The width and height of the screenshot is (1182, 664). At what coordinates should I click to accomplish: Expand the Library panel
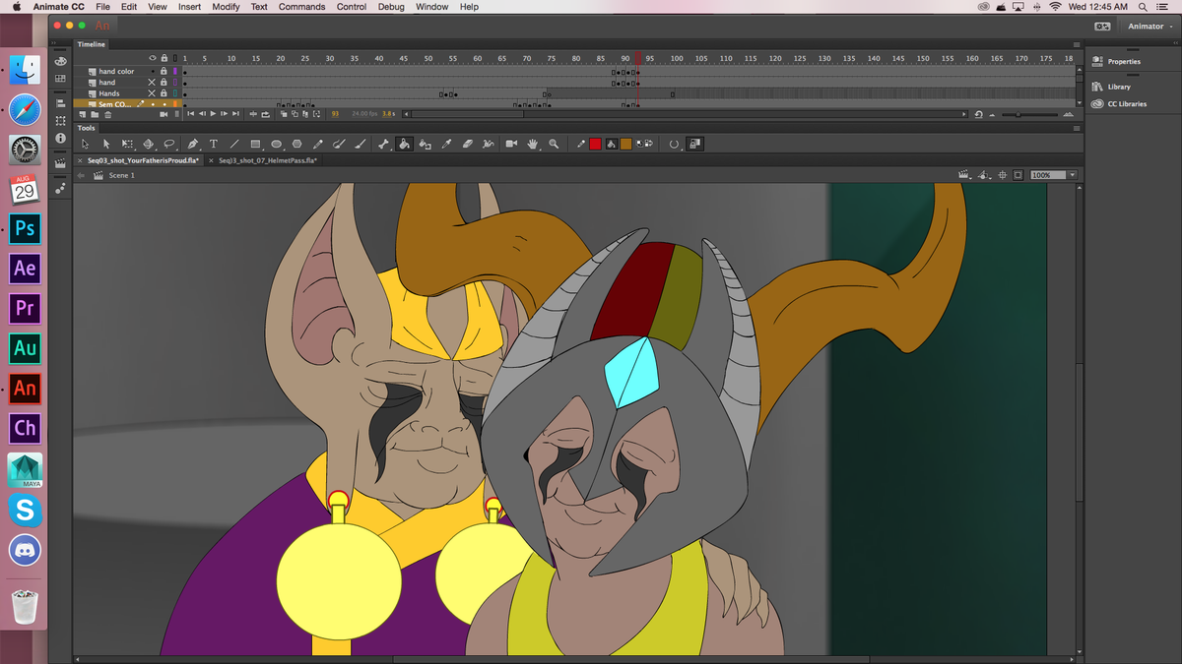point(1119,87)
